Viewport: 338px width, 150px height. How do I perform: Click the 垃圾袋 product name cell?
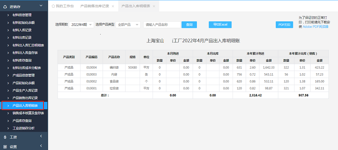(x=114, y=88)
